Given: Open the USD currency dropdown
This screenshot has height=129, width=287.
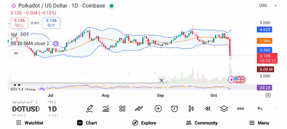Looking at the screenshot, I should point(268,5).
